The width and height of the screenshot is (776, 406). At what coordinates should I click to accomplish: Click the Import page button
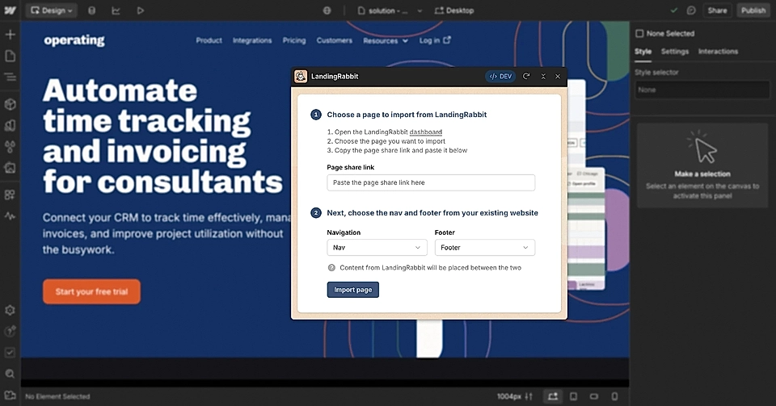coord(353,290)
